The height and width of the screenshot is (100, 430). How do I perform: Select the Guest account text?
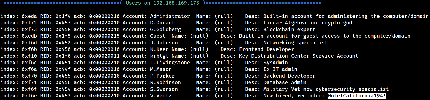coord(158,36)
